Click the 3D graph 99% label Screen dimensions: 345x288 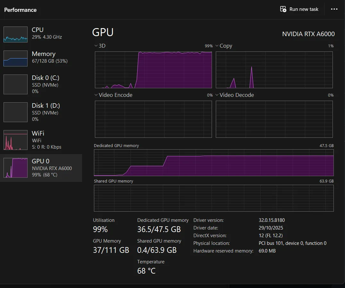click(209, 46)
